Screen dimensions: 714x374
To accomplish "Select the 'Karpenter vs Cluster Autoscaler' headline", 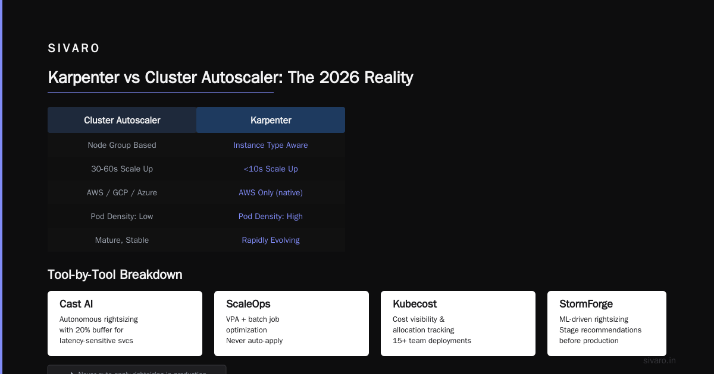I will pos(230,78).
